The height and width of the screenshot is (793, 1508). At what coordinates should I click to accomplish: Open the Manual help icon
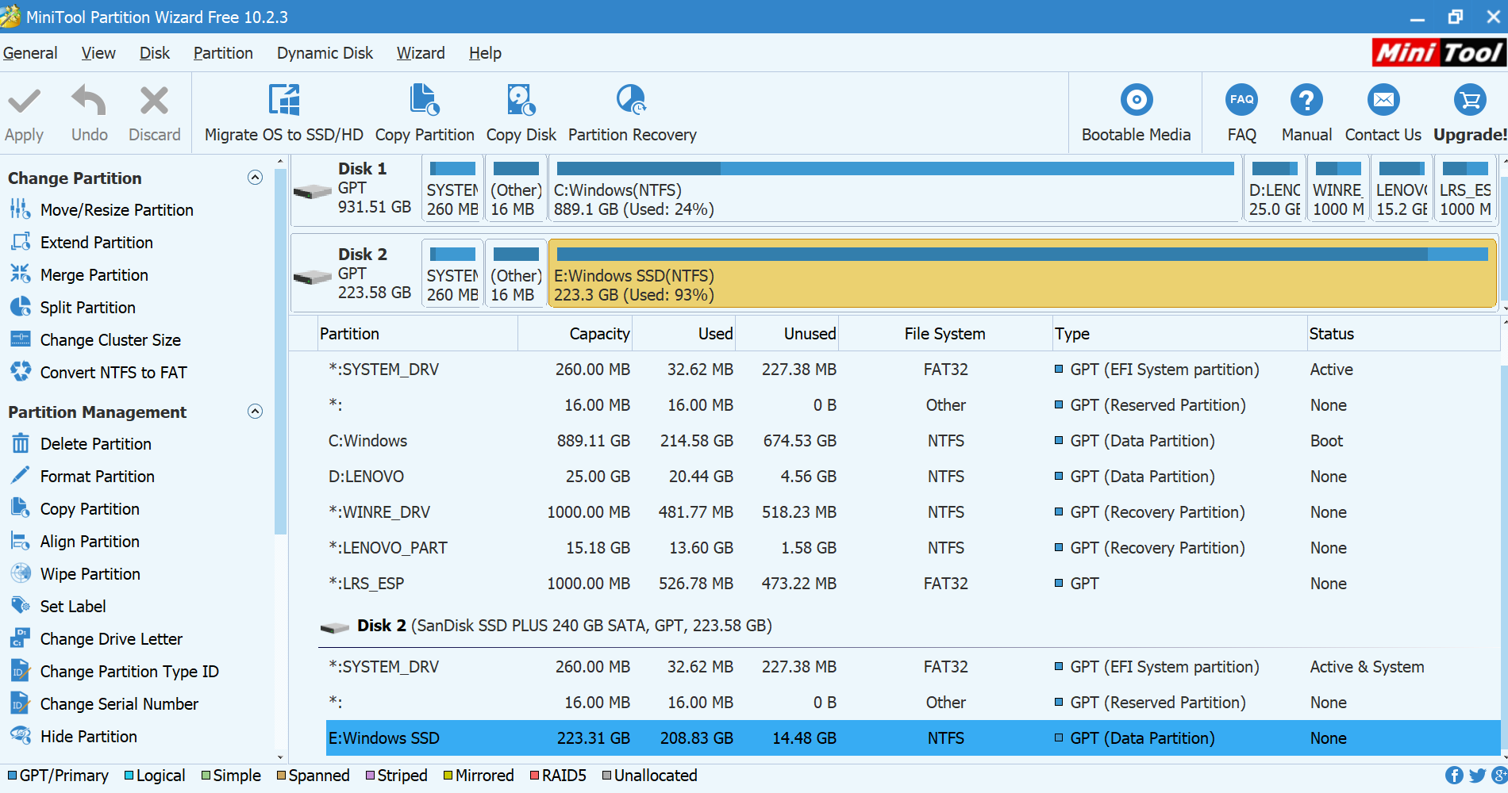point(1306,100)
